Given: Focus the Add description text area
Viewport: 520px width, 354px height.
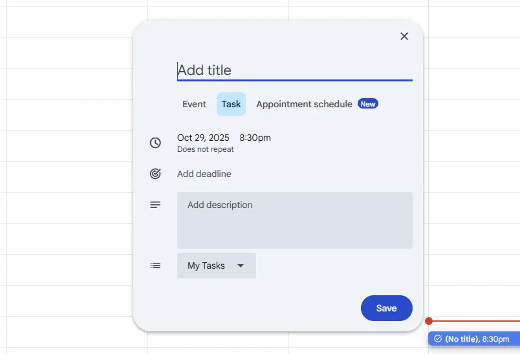Looking at the screenshot, I should click(294, 220).
